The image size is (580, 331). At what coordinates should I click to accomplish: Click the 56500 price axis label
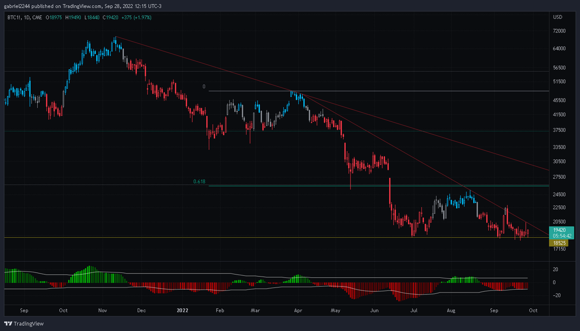click(559, 68)
